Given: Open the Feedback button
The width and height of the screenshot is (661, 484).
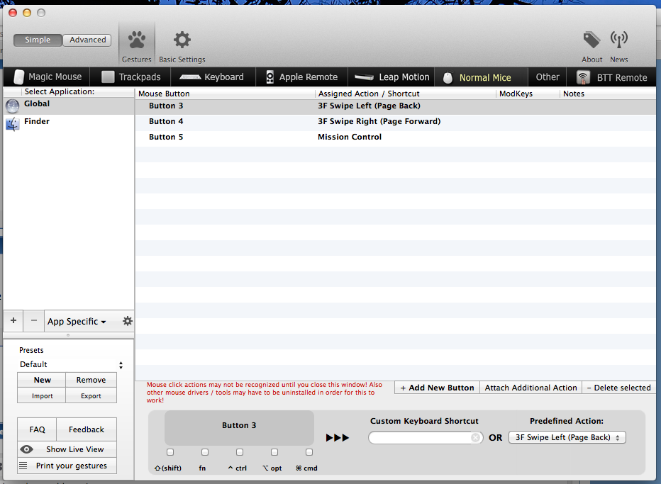Looking at the screenshot, I should coord(87,429).
